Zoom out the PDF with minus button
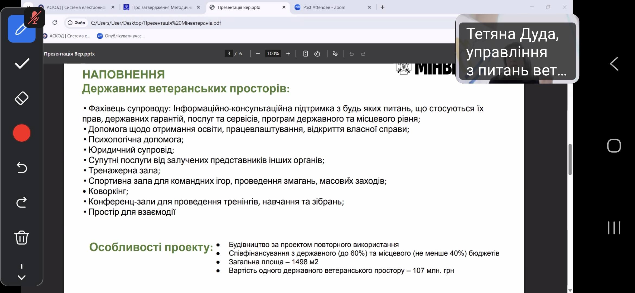The width and height of the screenshot is (635, 293). click(x=258, y=54)
